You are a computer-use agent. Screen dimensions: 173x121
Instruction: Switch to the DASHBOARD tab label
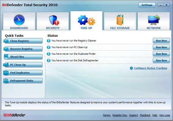pos(19,28)
